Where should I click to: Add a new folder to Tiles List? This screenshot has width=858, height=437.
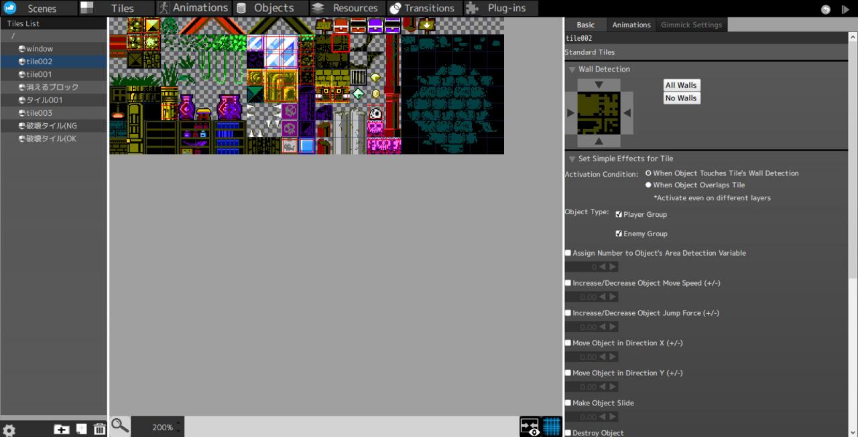[61, 429]
